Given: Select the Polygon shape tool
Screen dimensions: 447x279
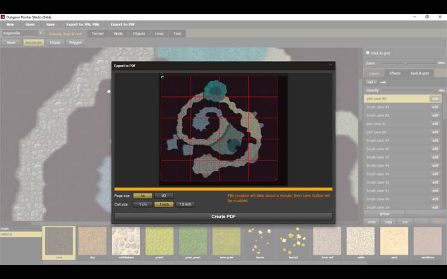Looking at the screenshot, I should [x=75, y=42].
